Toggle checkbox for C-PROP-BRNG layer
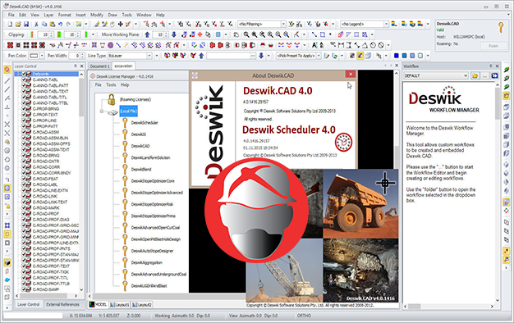Viewport: 514px width, 323px height. pos(24,109)
